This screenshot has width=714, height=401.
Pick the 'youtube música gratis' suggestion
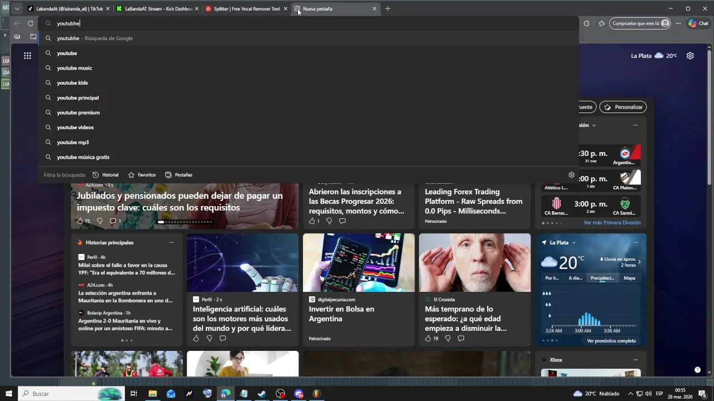pyautogui.click(x=308, y=157)
